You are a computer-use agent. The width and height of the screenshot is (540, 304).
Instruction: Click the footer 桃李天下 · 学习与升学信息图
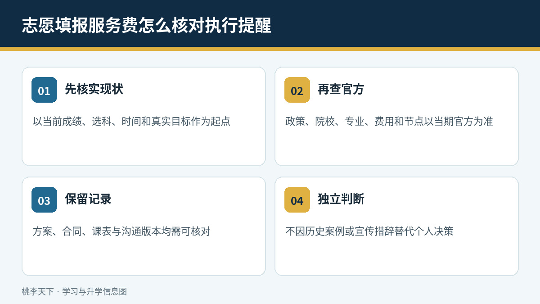pyautogui.click(x=74, y=291)
